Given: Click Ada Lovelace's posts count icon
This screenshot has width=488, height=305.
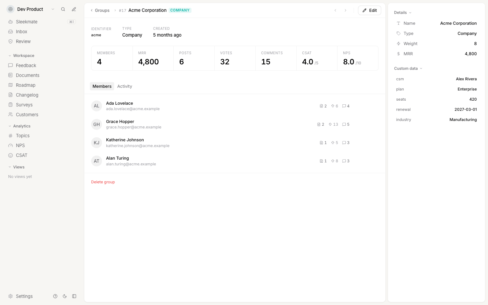Looking at the screenshot, I should coord(321,106).
